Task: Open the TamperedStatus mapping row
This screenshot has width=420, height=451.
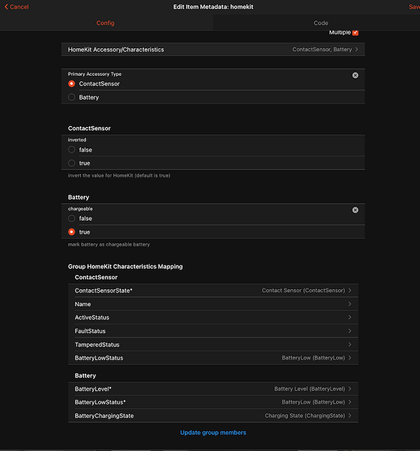Action: [x=213, y=345]
